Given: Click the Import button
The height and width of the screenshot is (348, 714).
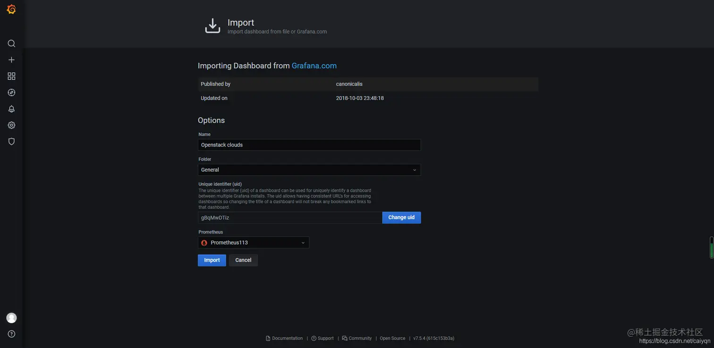Looking at the screenshot, I should point(212,260).
